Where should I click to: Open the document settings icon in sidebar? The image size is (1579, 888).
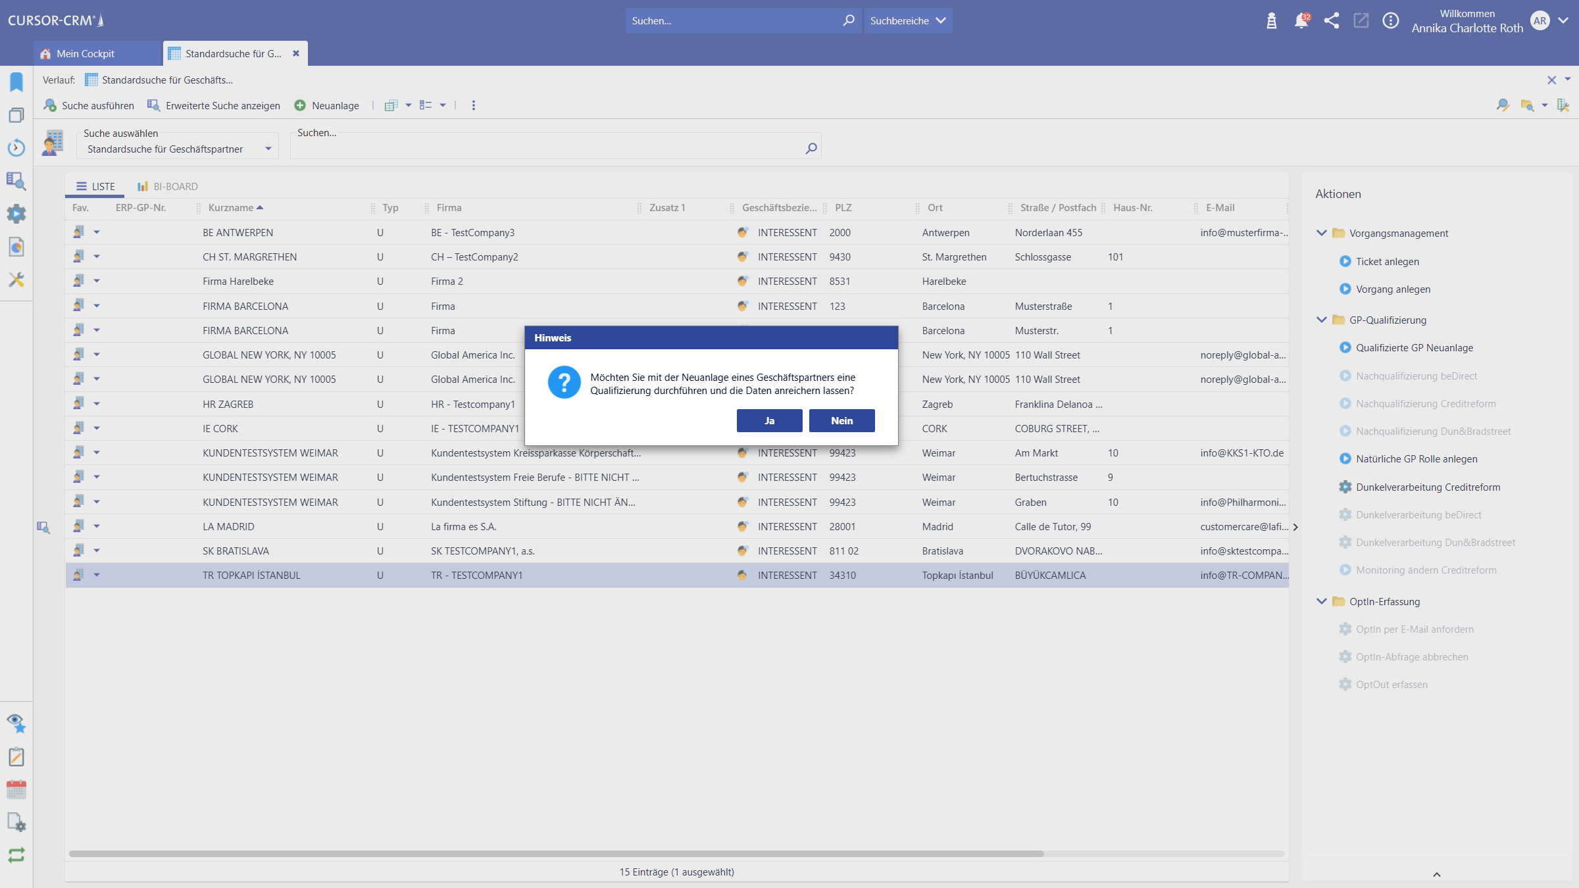point(16,822)
